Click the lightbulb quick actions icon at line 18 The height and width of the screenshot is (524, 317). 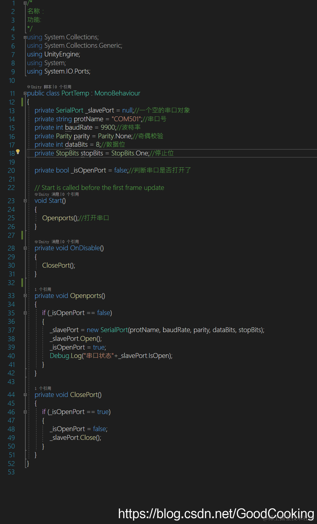(x=18, y=152)
